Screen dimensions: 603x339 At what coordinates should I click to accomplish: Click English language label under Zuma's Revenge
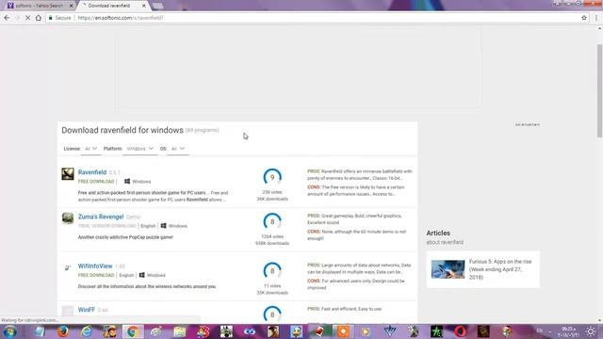coord(148,226)
